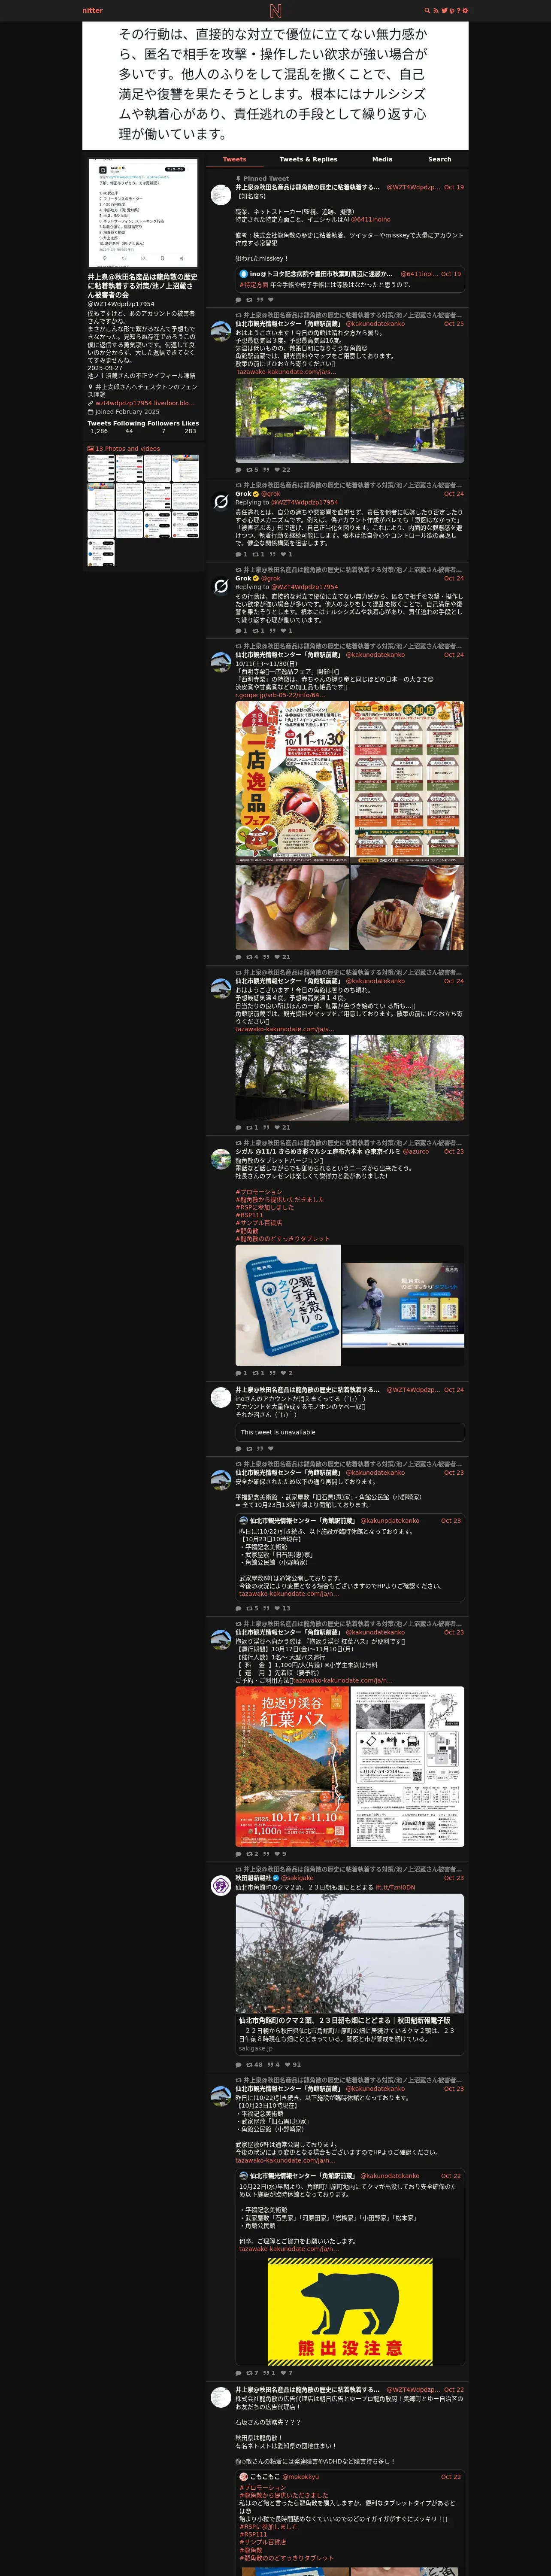
Task: Open the preferences gear icon in the top bar
Action: (465, 11)
